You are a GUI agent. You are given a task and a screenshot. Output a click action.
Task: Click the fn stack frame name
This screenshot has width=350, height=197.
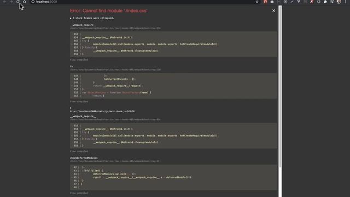click(x=72, y=66)
